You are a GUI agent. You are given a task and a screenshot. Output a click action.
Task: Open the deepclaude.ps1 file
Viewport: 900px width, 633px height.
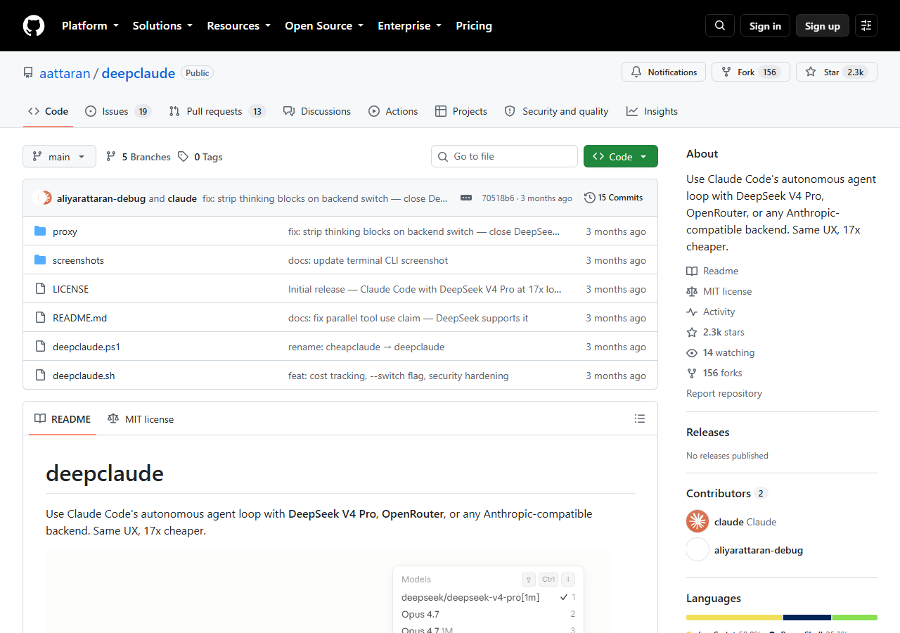click(86, 347)
